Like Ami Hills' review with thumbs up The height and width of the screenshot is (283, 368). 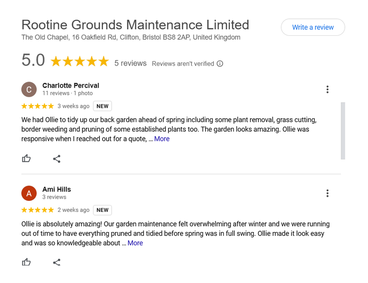(27, 262)
